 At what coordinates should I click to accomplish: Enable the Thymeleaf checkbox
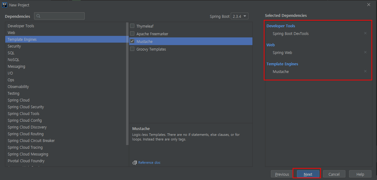[132, 26]
